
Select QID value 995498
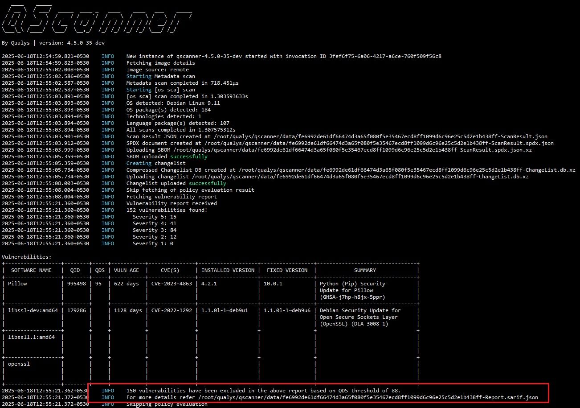(x=77, y=284)
